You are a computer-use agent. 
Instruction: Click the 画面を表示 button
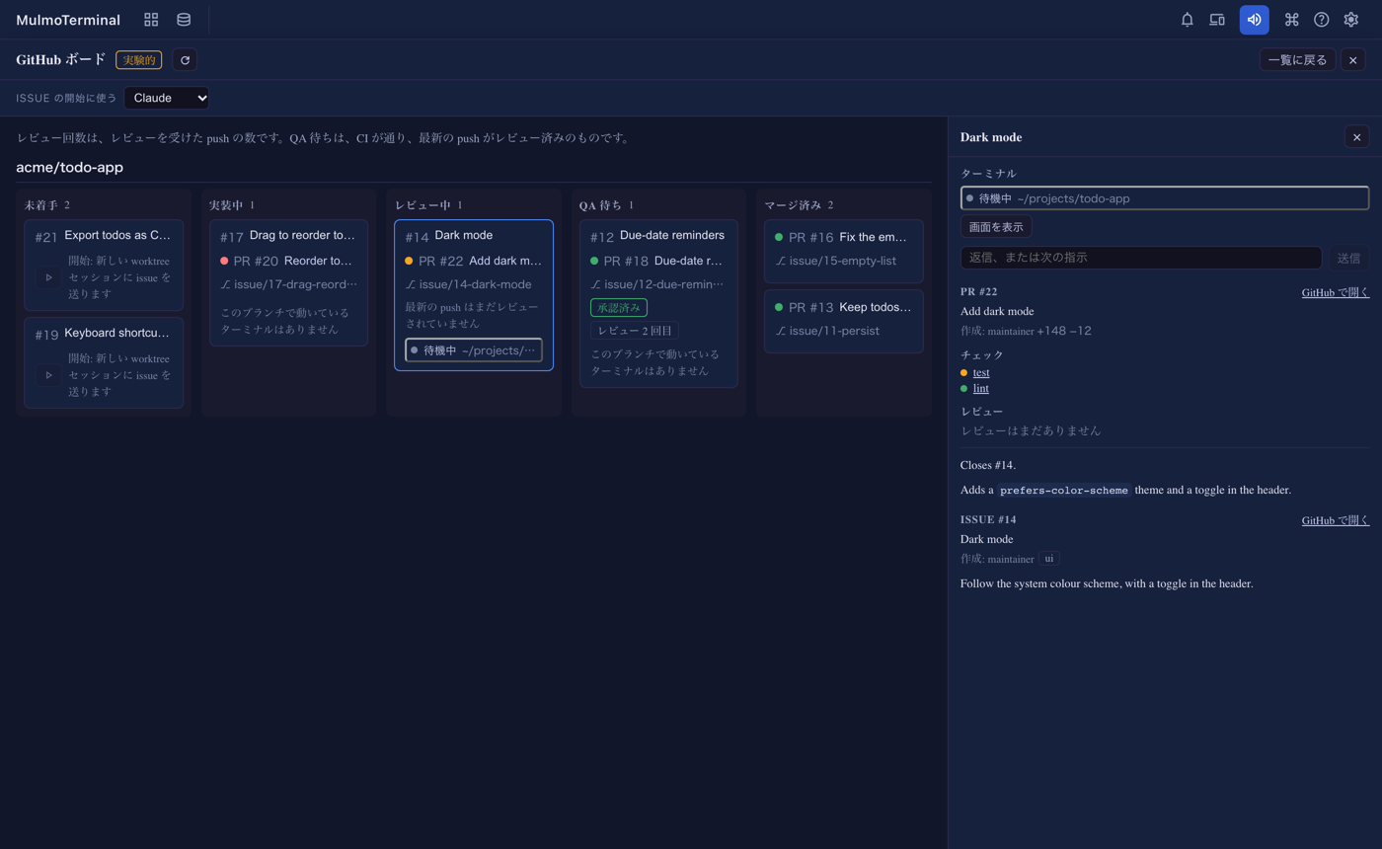point(996,227)
